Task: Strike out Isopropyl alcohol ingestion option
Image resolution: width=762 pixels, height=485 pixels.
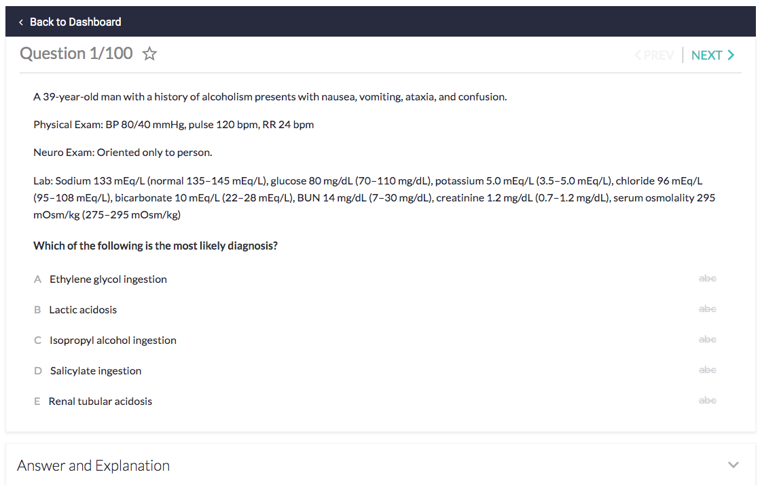Action: 707,340
